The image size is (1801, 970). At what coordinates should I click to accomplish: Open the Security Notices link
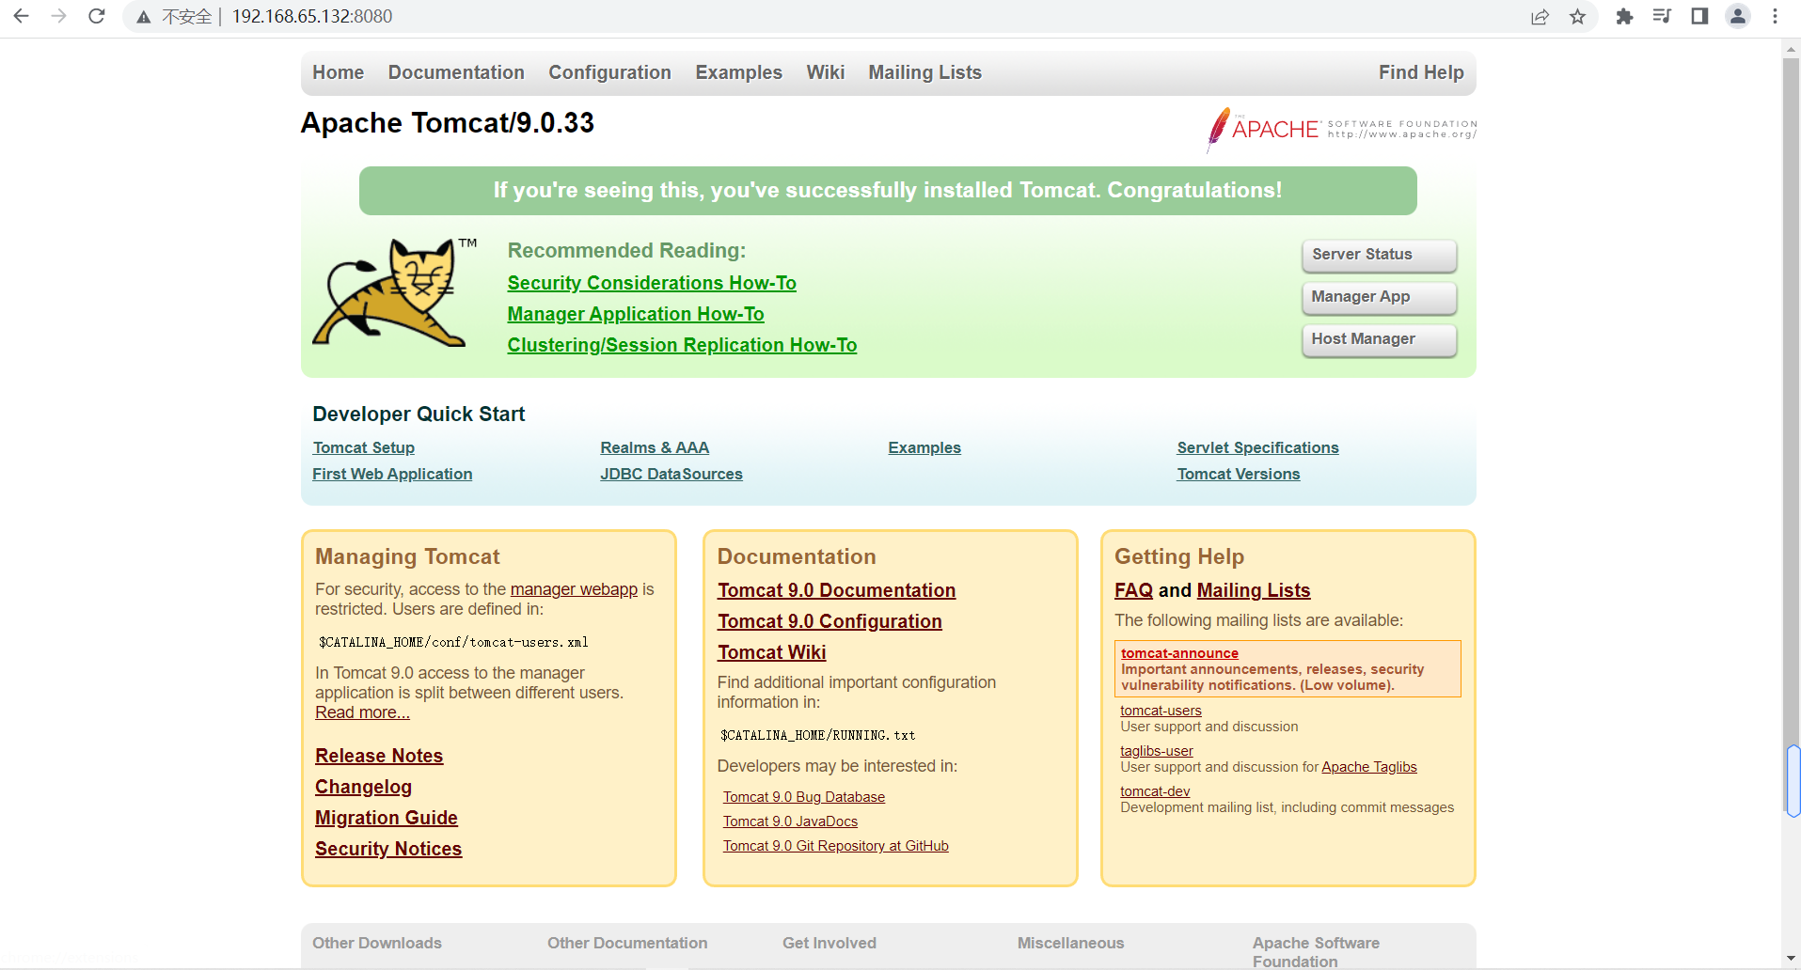pos(388,849)
